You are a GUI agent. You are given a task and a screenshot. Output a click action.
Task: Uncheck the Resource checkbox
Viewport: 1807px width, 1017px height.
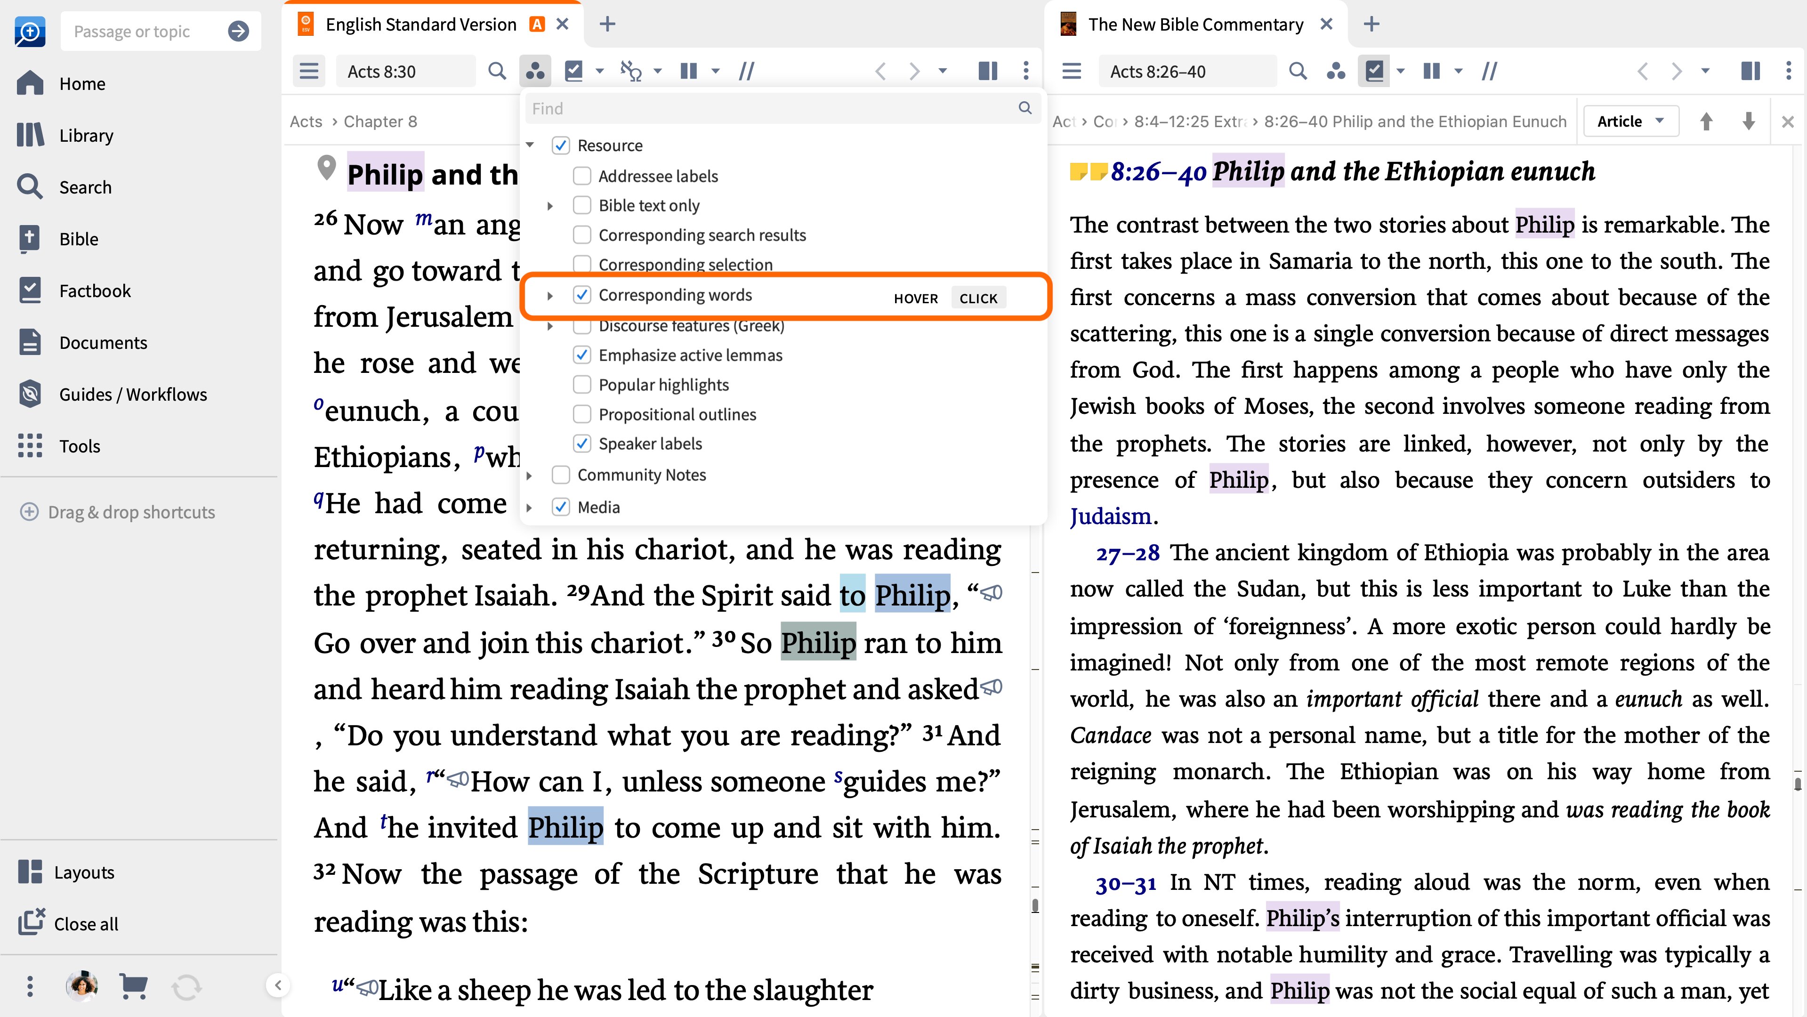pos(560,146)
